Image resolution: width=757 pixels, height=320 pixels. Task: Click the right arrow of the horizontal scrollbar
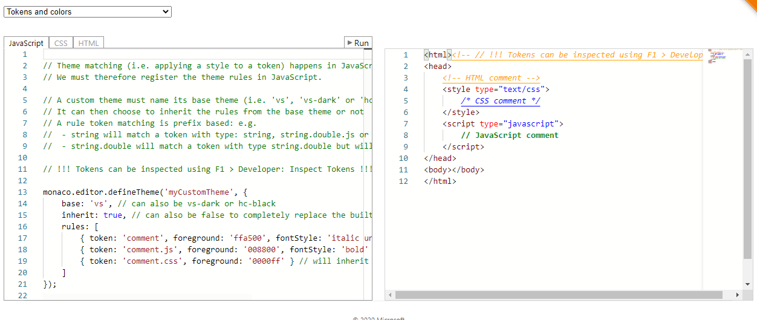click(x=737, y=295)
